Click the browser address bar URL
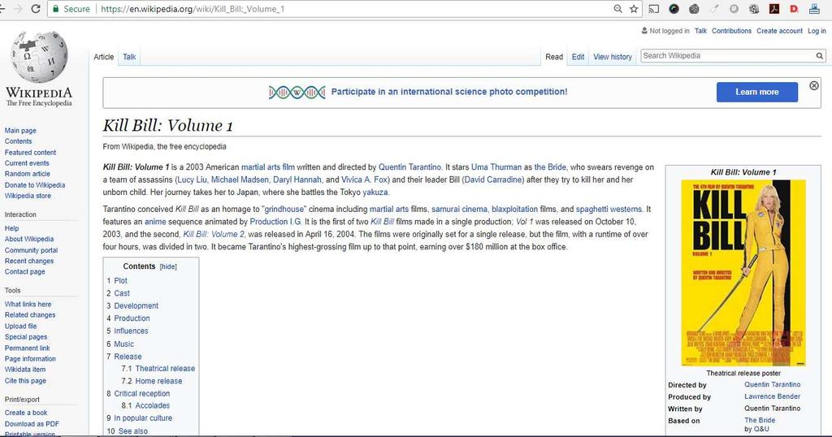Viewport: 832px width, 437px height. [192, 8]
